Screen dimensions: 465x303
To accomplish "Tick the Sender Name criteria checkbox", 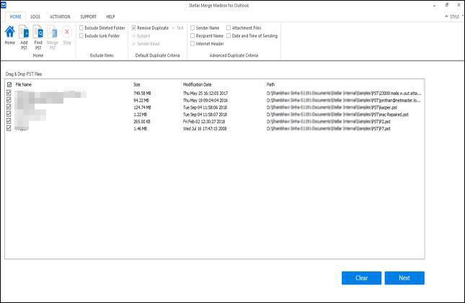I will (x=192, y=27).
